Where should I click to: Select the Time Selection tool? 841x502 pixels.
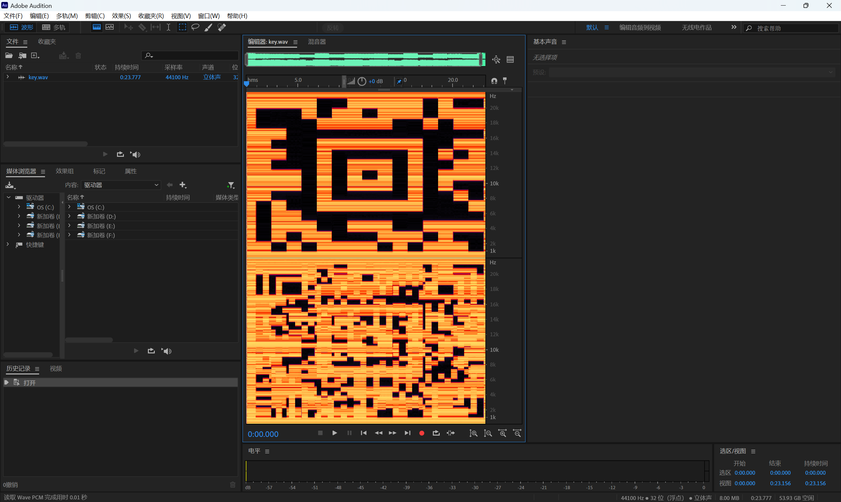168,27
